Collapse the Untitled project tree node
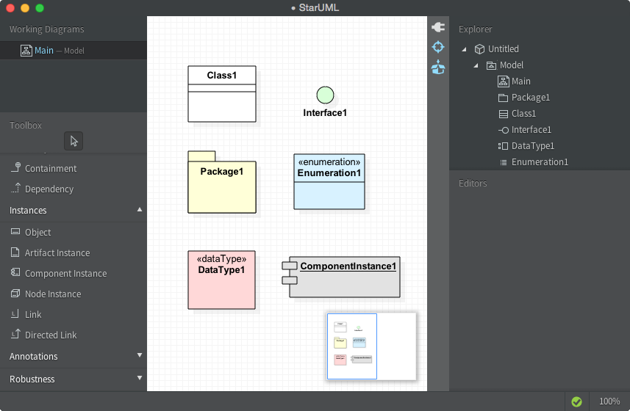Screen dimensions: 630x411 (x=465, y=49)
